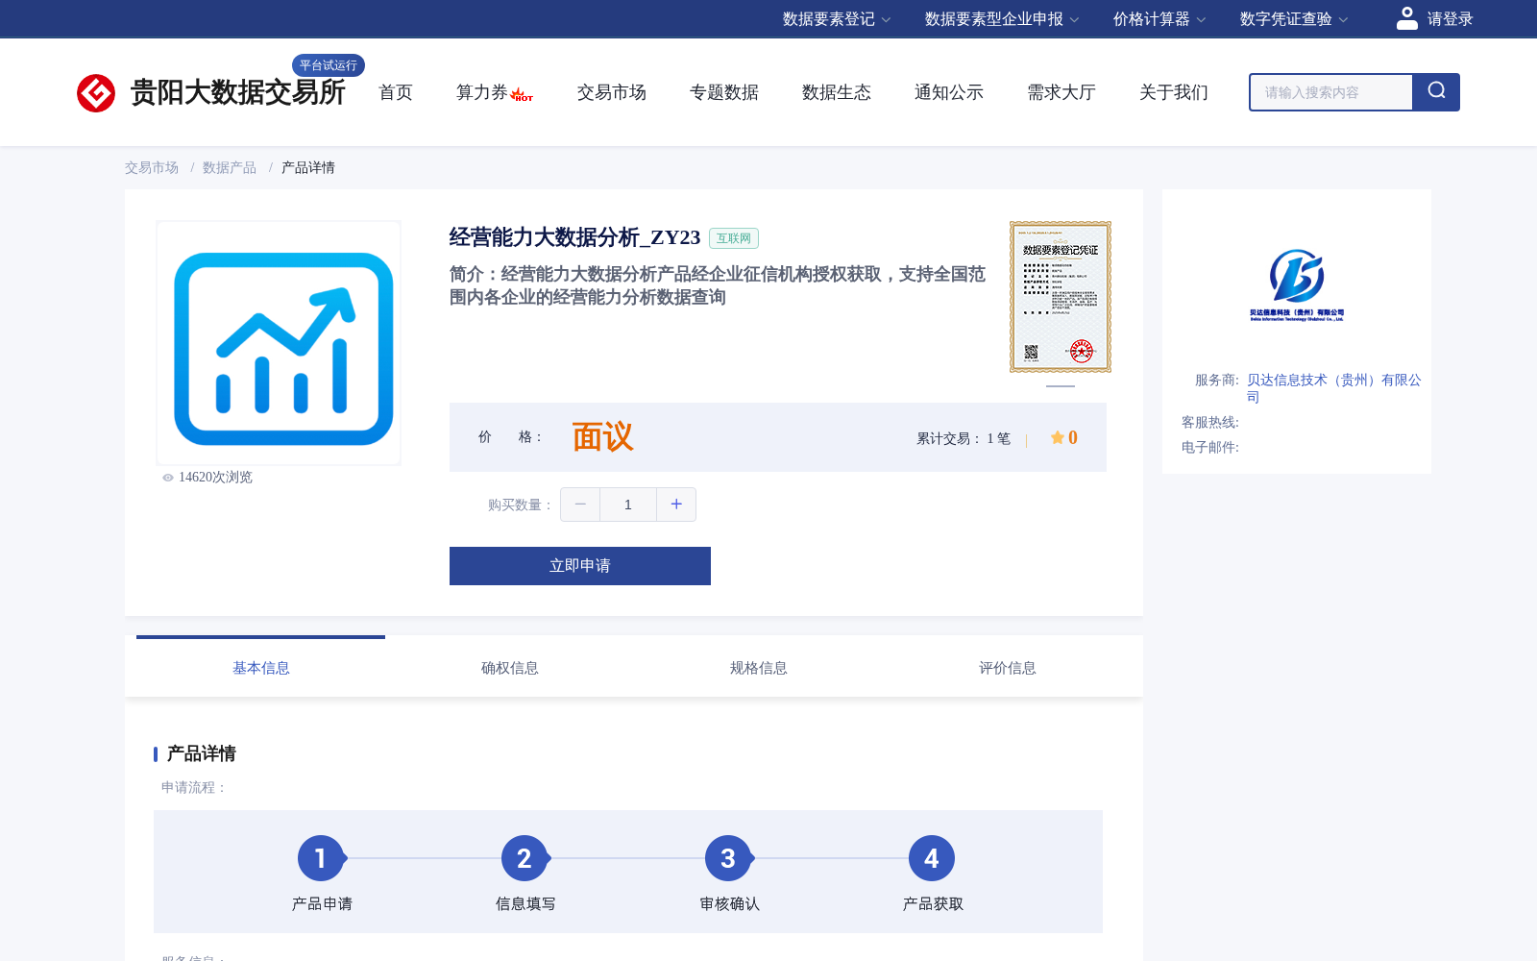Click the Guiyang Big Data Exchange logo
The image size is (1537, 961).
(x=211, y=92)
